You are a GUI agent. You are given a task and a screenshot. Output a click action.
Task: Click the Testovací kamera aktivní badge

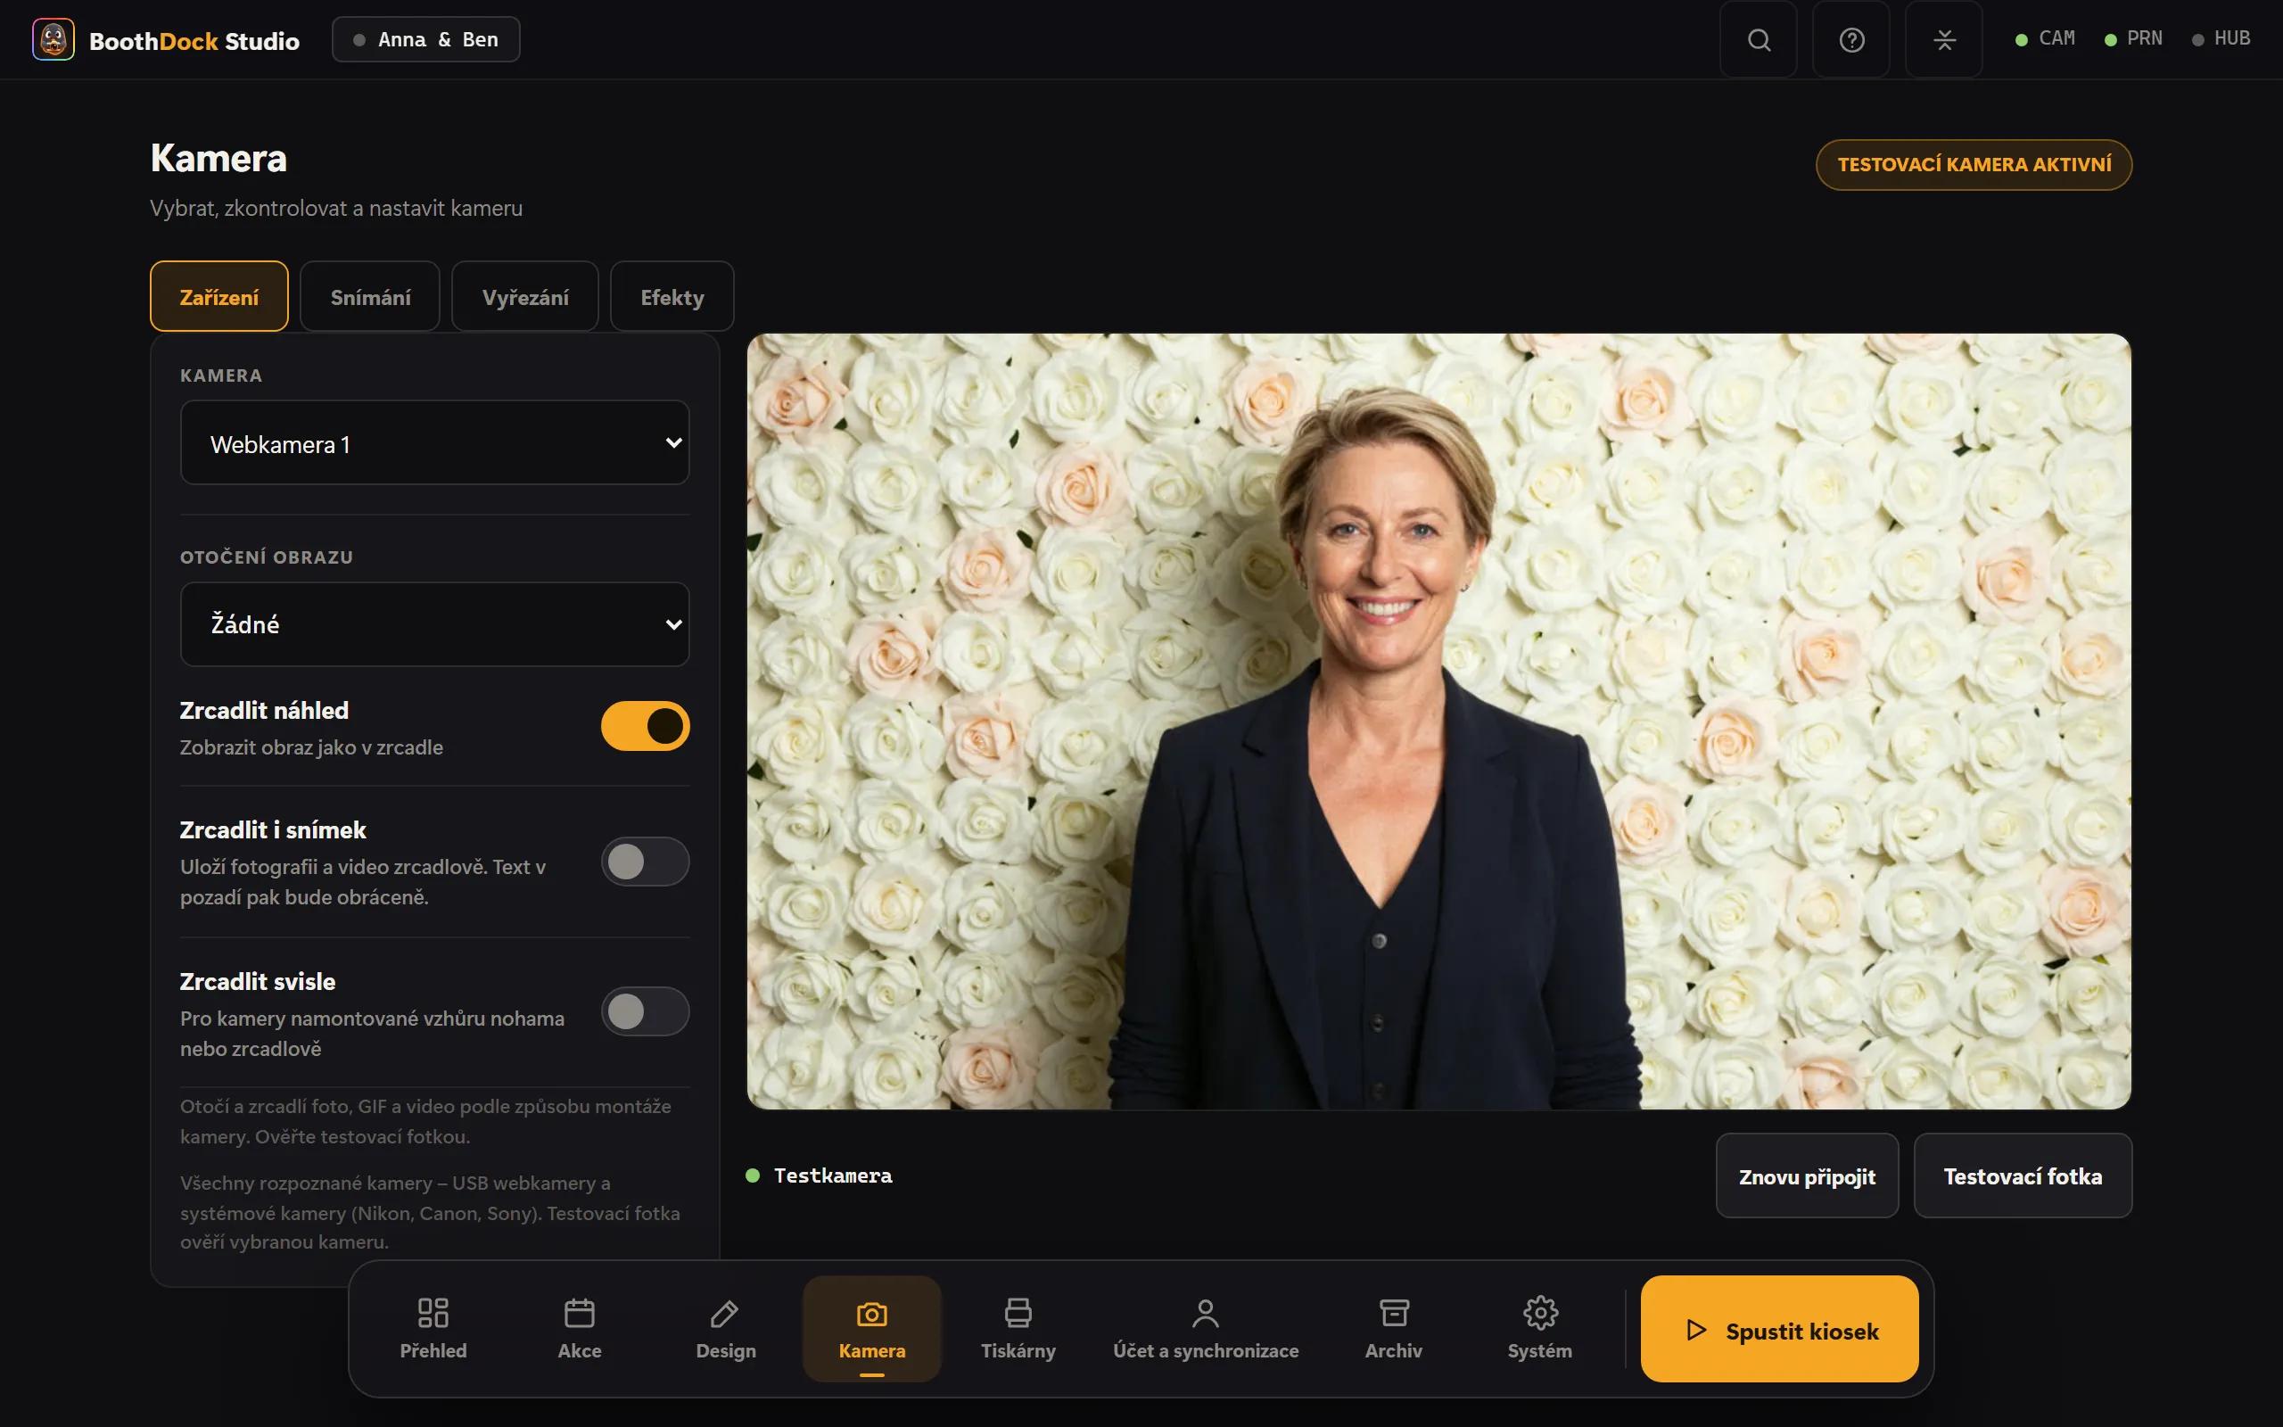[1974, 164]
